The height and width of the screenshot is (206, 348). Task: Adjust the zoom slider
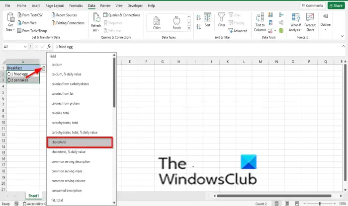tap(320, 204)
